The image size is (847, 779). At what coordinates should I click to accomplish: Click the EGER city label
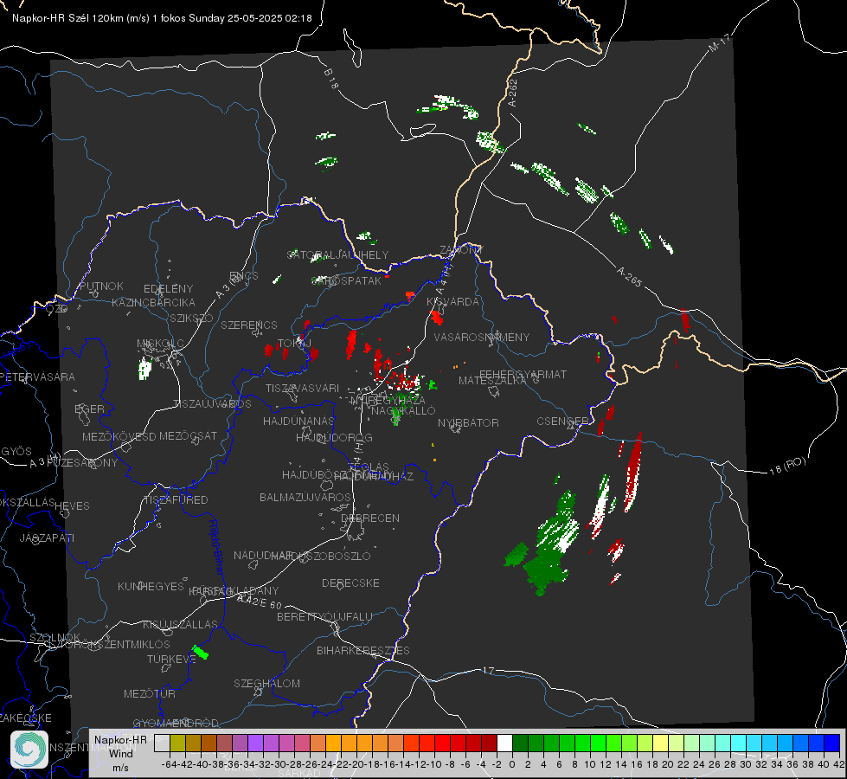tap(90, 409)
